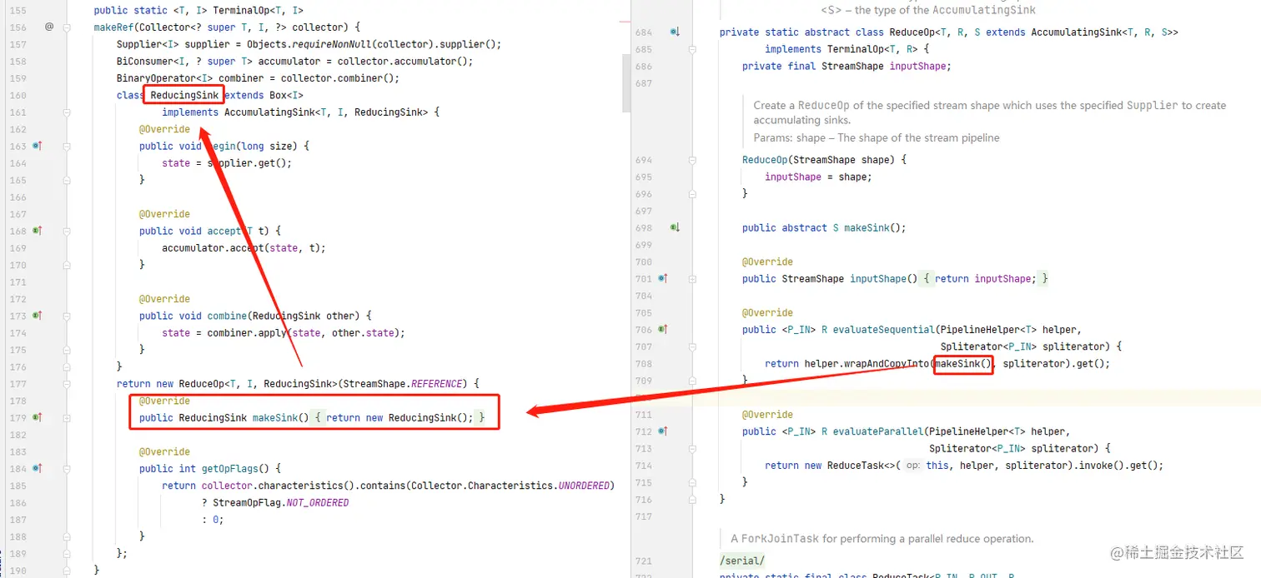Viewport: 1261px width, 578px height.
Task: Click the implemented-method gutter icon at line 698
Action: (675, 227)
